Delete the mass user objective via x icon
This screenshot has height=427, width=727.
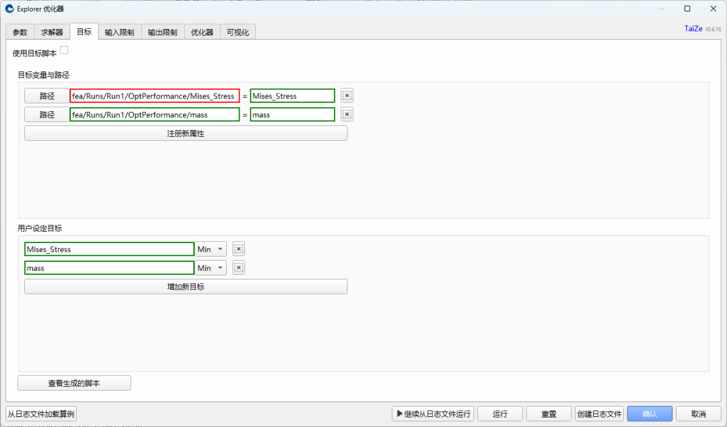click(238, 267)
